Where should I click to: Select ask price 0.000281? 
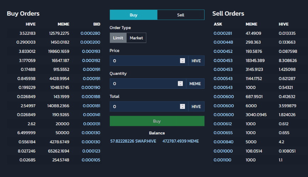pyautogui.click(x=223, y=33)
